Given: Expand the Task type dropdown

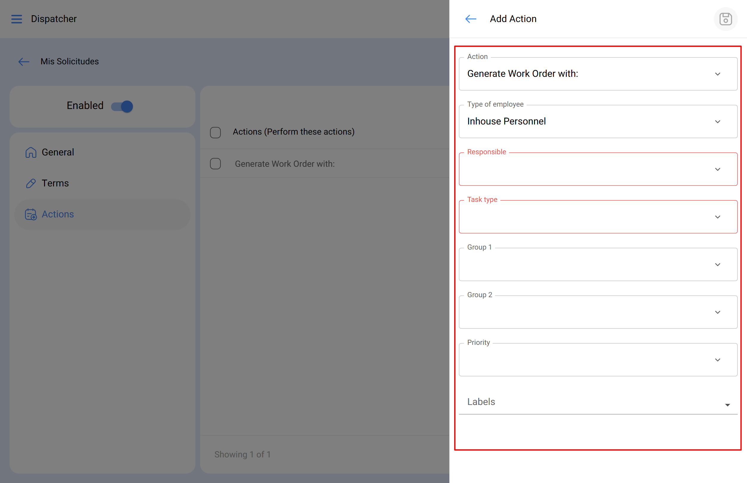Looking at the screenshot, I should point(598,217).
